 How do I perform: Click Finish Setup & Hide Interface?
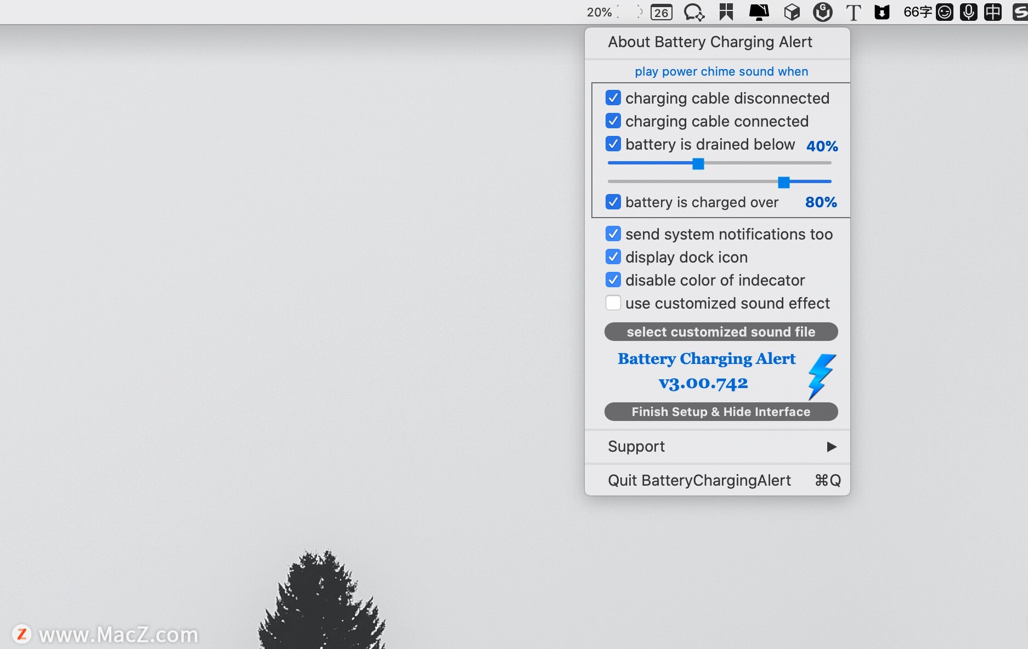[x=721, y=412]
